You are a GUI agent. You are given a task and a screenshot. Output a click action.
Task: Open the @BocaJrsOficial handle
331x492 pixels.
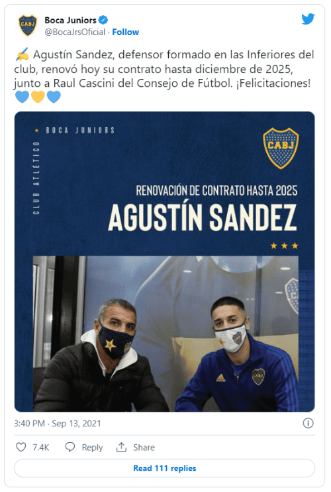(75, 32)
